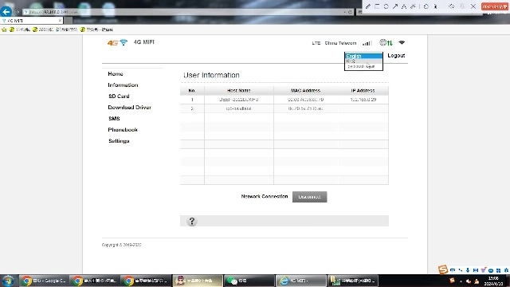
Task: Click the diamond-shaped icon in annotation toolbar
Action: pyautogui.click(x=452, y=6)
